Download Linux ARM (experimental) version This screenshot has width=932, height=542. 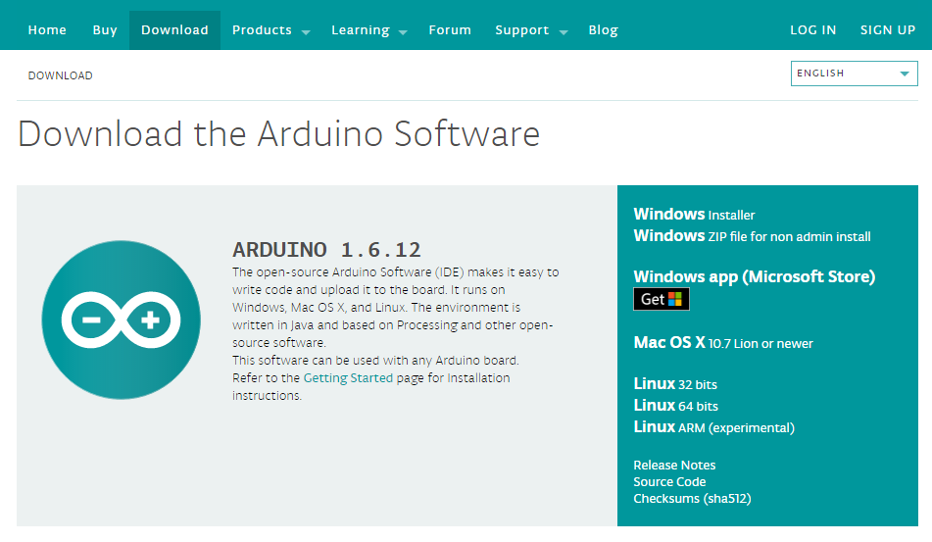coord(713,427)
